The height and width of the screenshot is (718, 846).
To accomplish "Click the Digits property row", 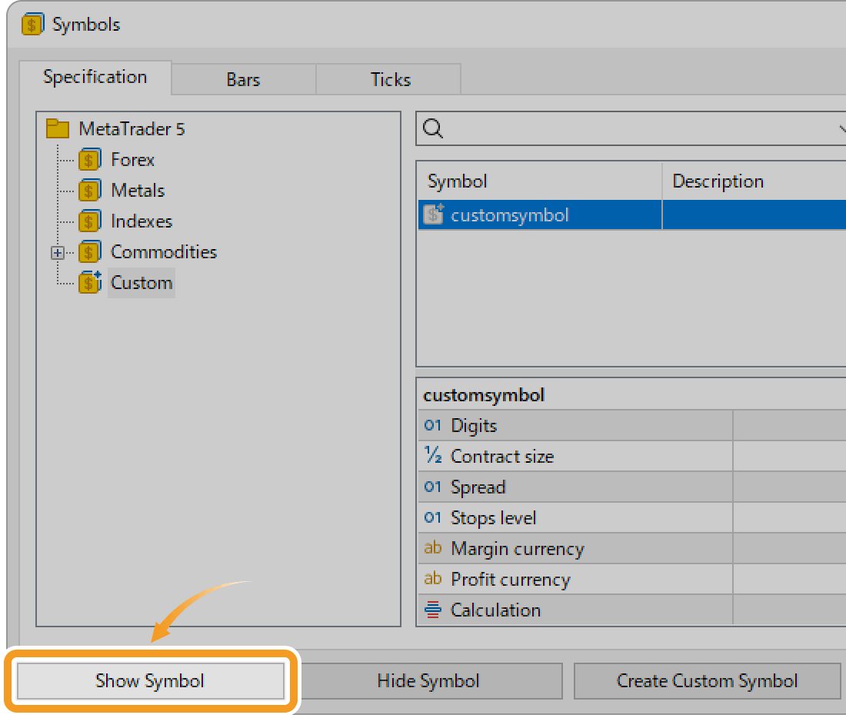I will pyautogui.click(x=631, y=426).
